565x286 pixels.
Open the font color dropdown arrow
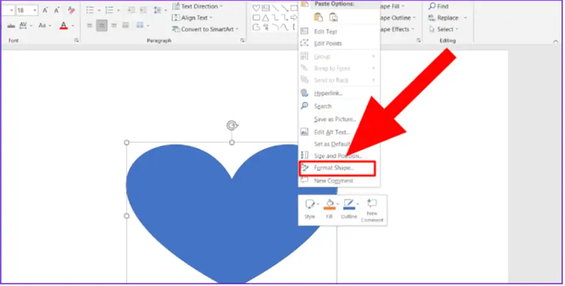pos(72,25)
